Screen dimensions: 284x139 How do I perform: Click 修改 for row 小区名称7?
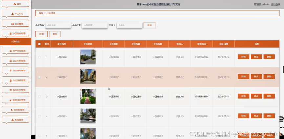click(x=256, y=76)
